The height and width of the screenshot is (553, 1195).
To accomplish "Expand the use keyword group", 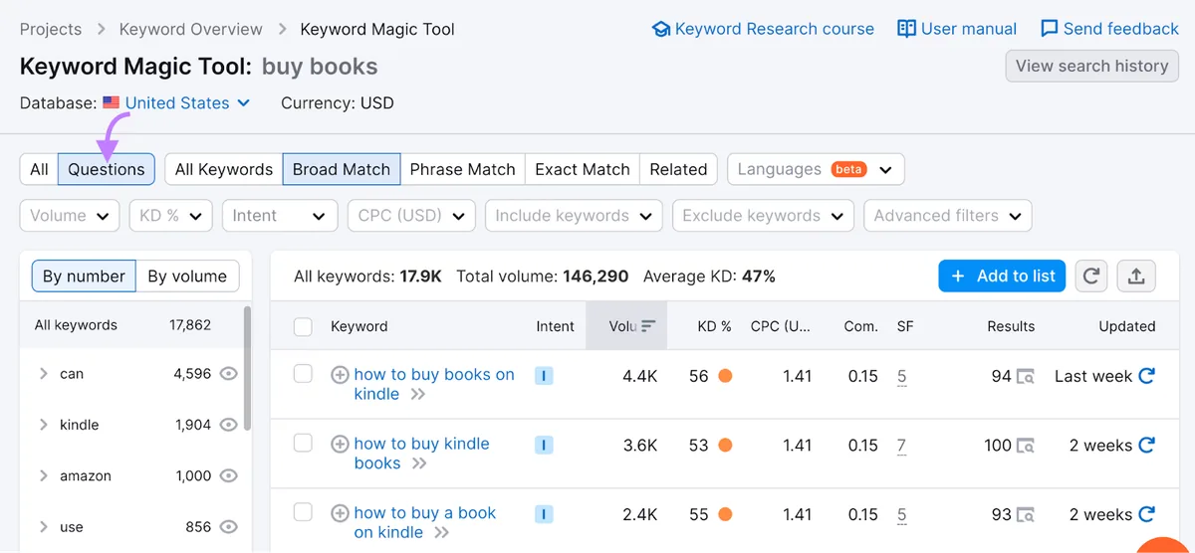I will click(44, 527).
